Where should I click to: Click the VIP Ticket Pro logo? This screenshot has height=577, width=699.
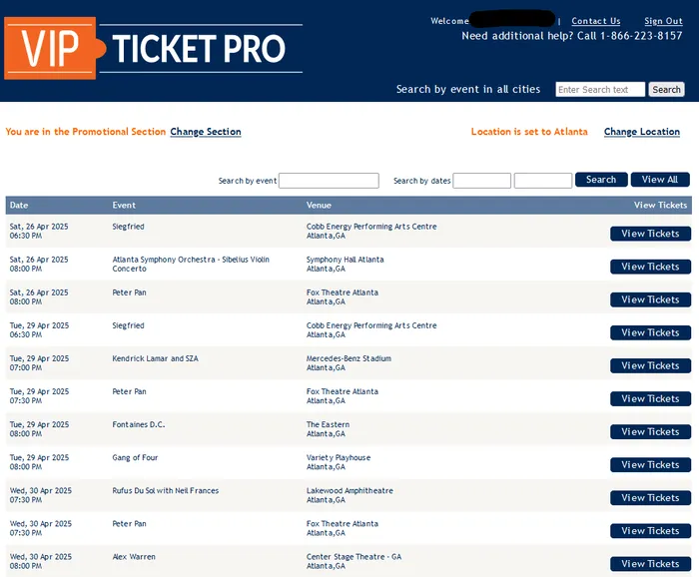154,48
